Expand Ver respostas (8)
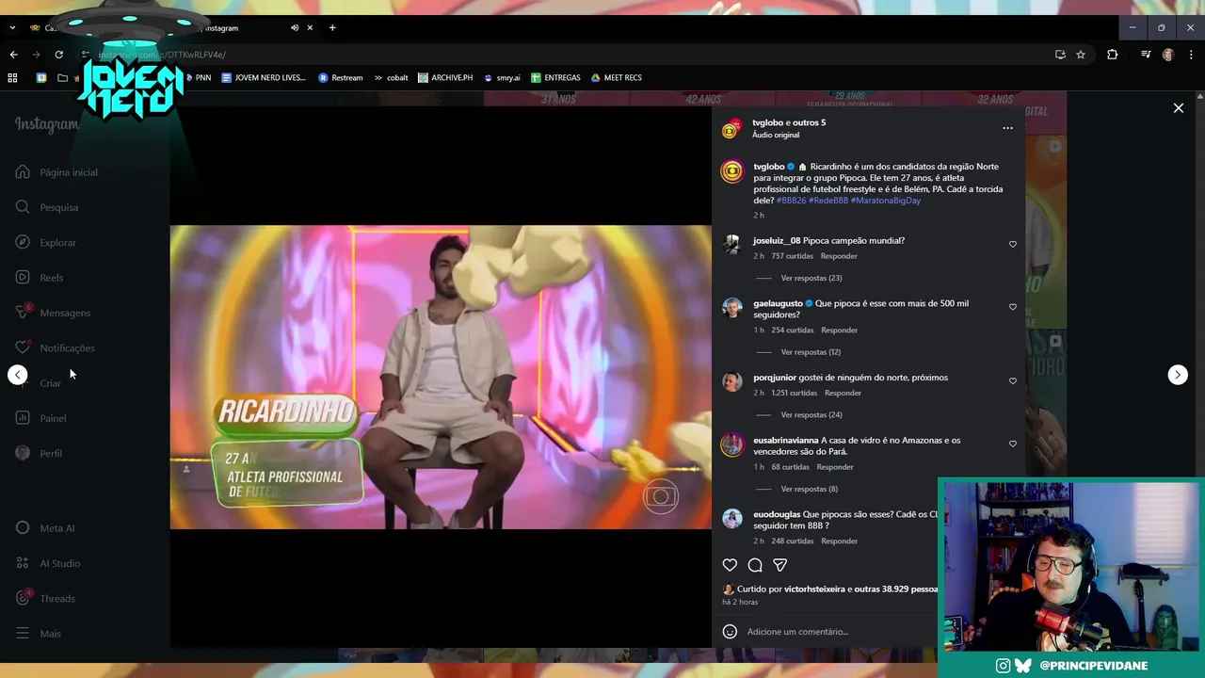The image size is (1205, 678). (x=810, y=489)
